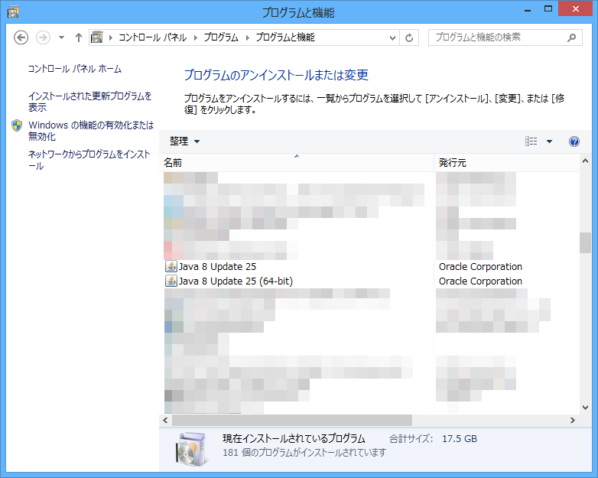
Task: Select コントロール パネル breadcrumb item
Action: click(153, 37)
